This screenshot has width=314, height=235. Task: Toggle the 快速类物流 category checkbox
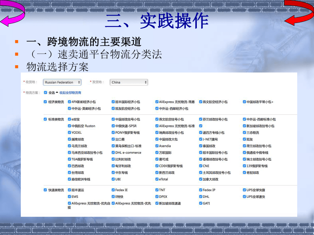tap(45, 190)
